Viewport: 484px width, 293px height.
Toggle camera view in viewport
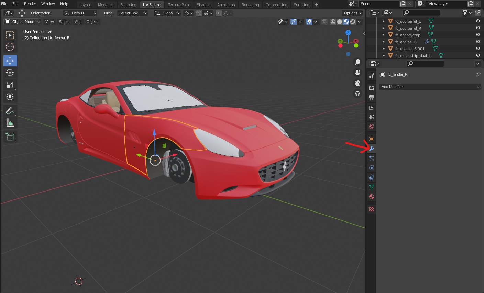tap(357, 83)
